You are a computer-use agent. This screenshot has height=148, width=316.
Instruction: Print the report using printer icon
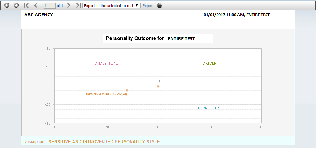[x=160, y=5]
